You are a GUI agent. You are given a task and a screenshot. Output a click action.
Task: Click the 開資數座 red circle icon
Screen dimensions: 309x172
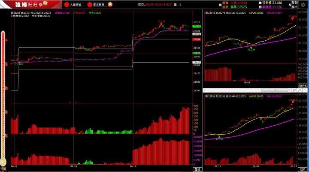pyautogui.click(x=90, y=5)
